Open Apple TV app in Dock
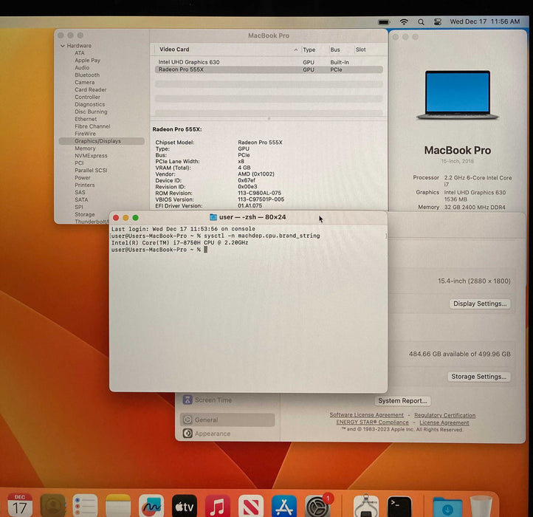Viewport: 533px width, 517px height. point(185,506)
